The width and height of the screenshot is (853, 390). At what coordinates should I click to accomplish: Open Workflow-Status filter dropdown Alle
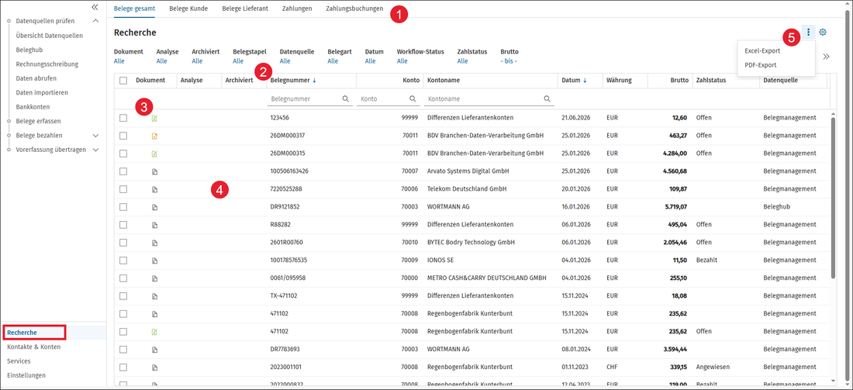pyautogui.click(x=402, y=61)
